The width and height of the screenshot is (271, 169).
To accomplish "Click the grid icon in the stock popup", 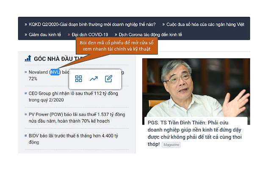I will [78, 79].
